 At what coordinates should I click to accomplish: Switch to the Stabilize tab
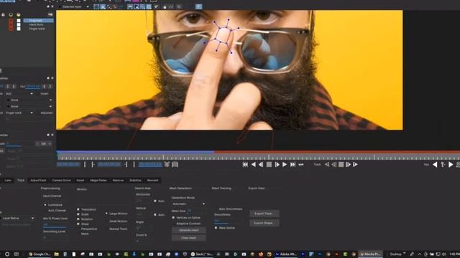coord(136,181)
